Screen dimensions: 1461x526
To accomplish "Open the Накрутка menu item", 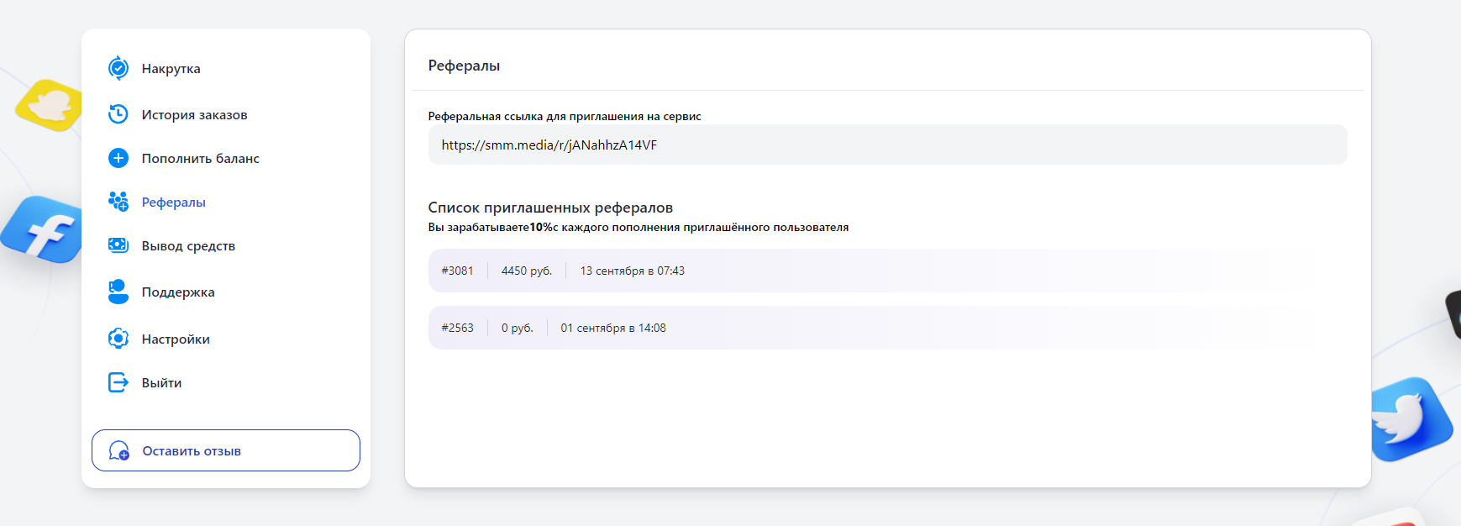I will [x=171, y=69].
